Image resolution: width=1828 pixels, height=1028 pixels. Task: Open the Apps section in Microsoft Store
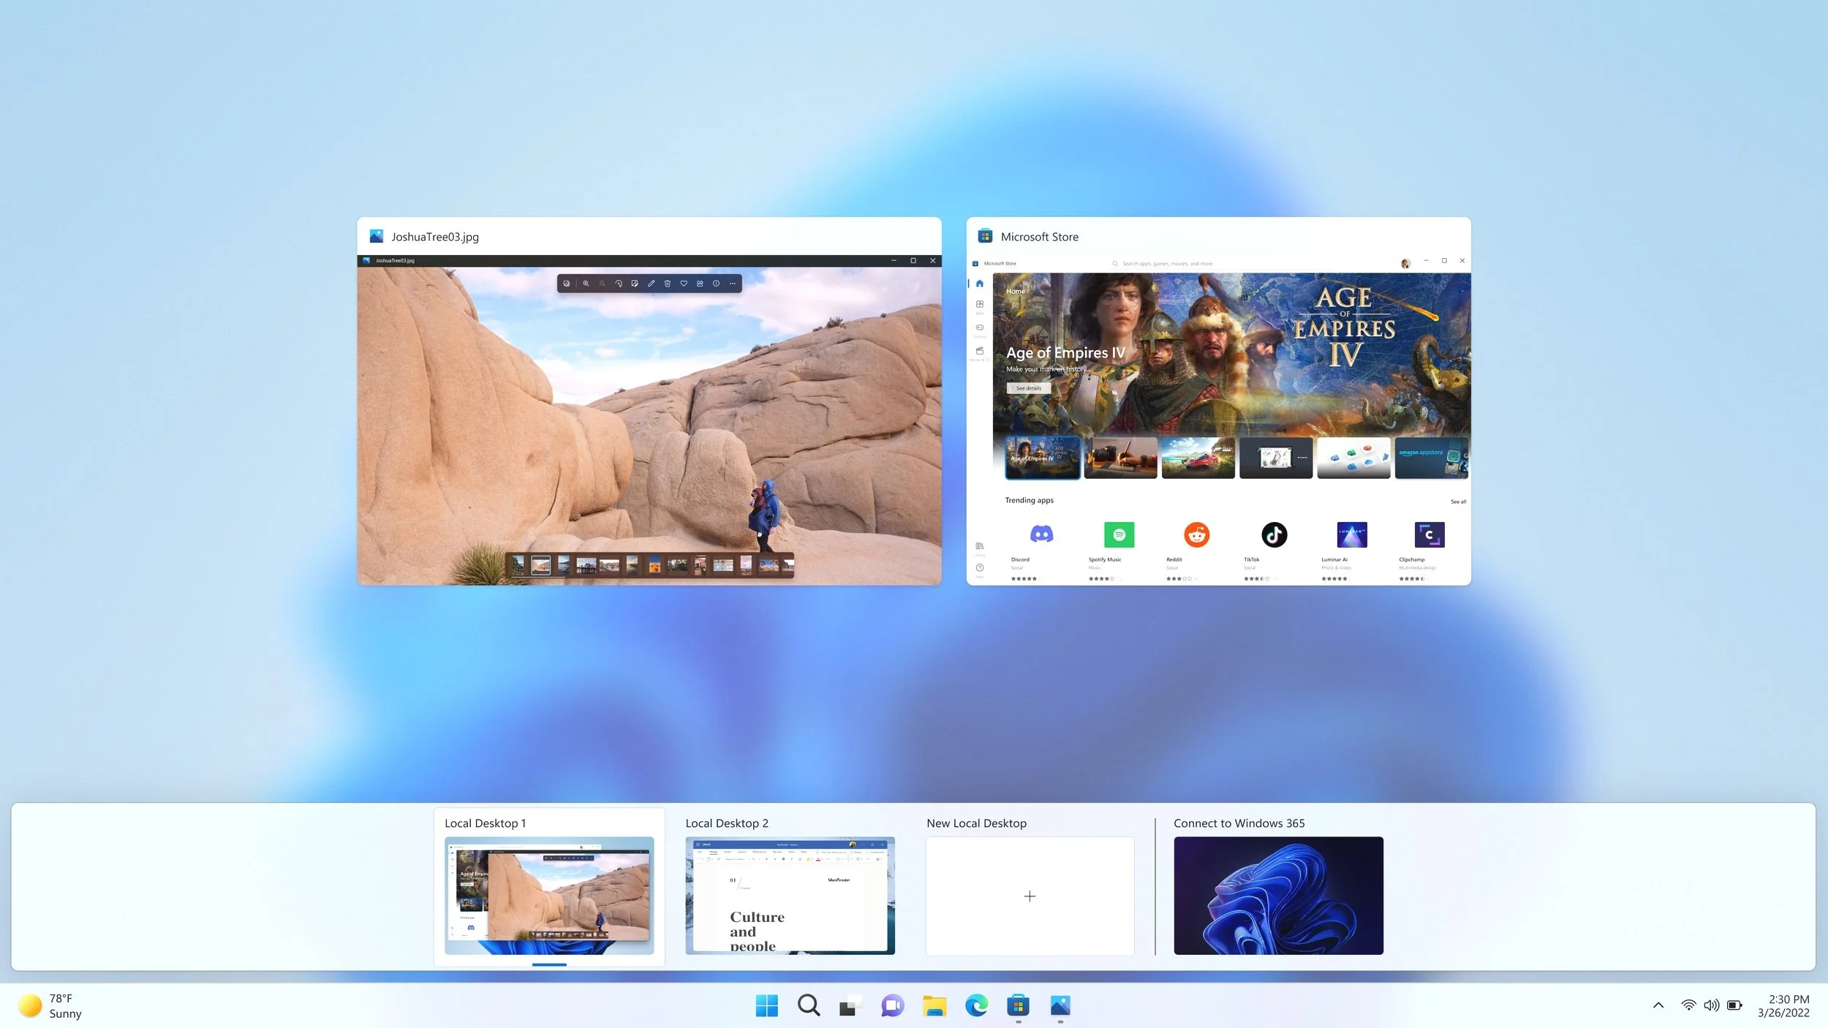coord(980,305)
